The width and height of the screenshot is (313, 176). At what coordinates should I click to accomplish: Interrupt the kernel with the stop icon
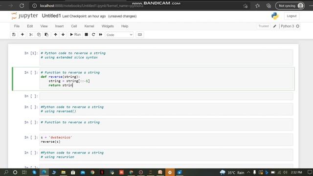coord(86,35)
